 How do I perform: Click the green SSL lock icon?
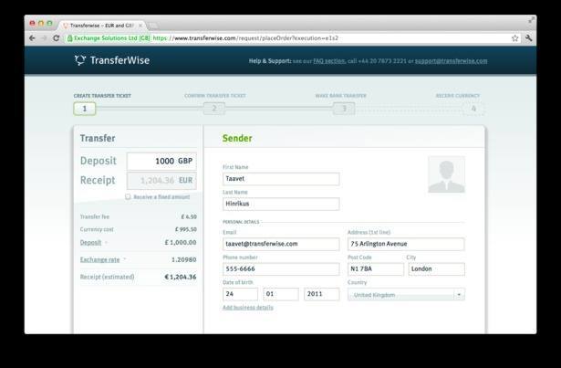click(x=69, y=38)
